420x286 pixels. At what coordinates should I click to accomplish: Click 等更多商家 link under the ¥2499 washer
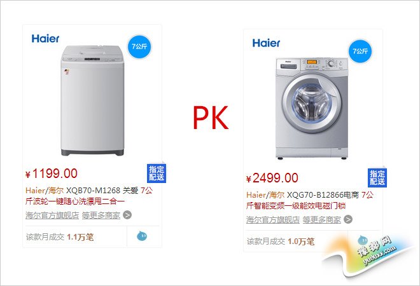[x=322, y=220]
